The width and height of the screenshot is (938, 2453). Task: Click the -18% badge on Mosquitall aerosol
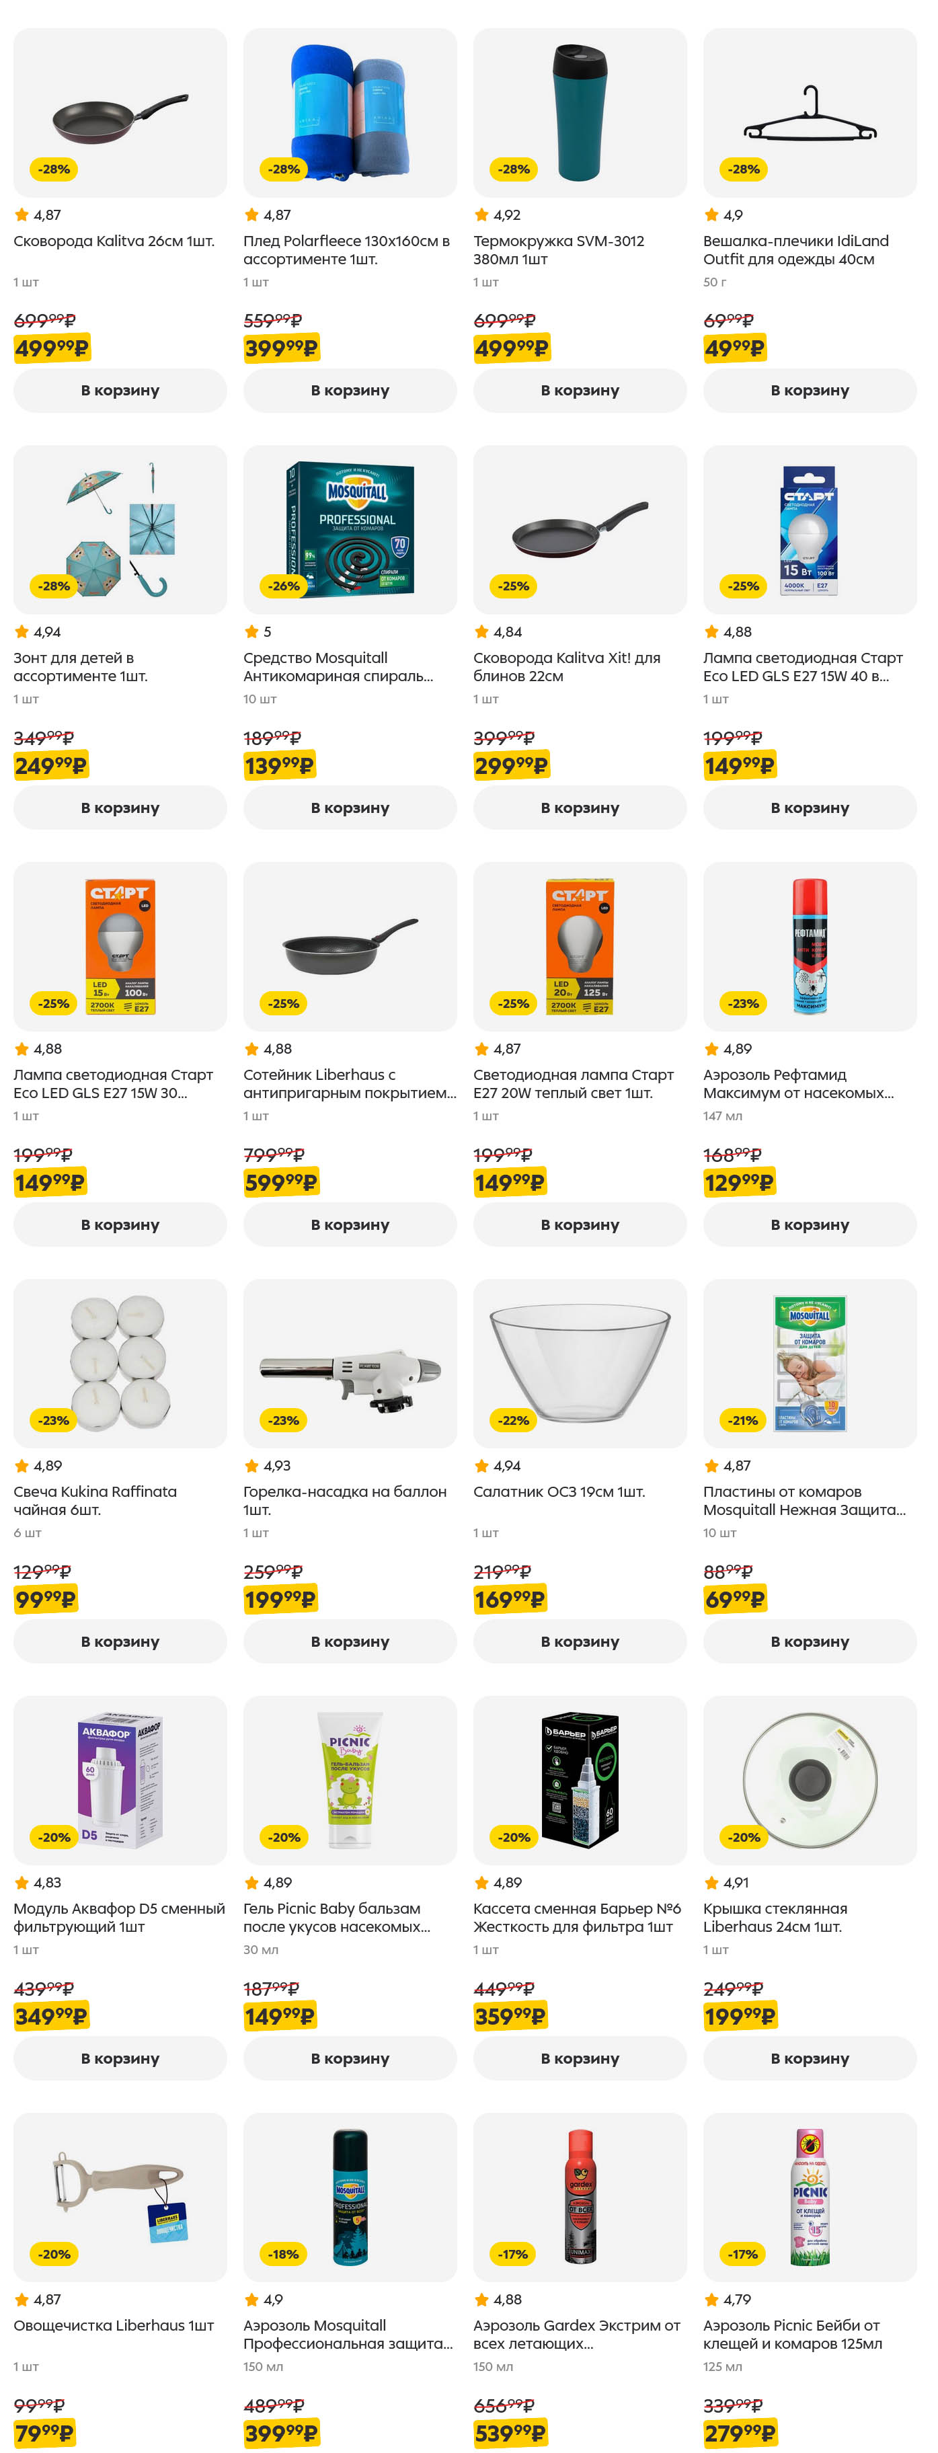283,2254
